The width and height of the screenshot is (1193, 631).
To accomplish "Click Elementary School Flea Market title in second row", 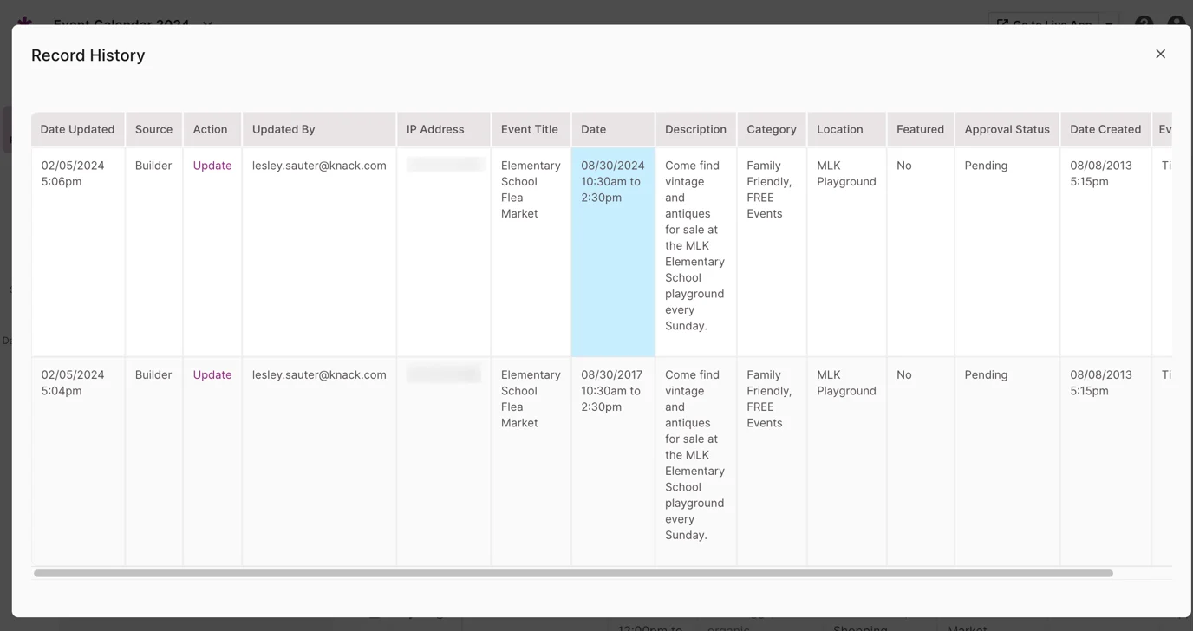I will [531, 399].
